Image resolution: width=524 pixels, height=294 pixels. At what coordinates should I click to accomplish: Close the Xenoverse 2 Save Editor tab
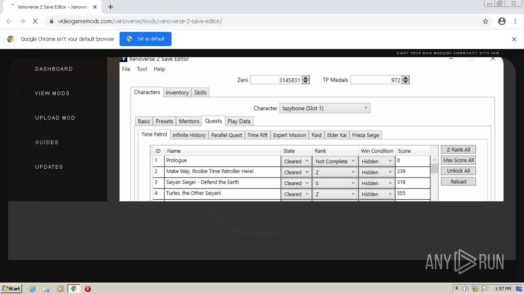[x=95, y=7]
